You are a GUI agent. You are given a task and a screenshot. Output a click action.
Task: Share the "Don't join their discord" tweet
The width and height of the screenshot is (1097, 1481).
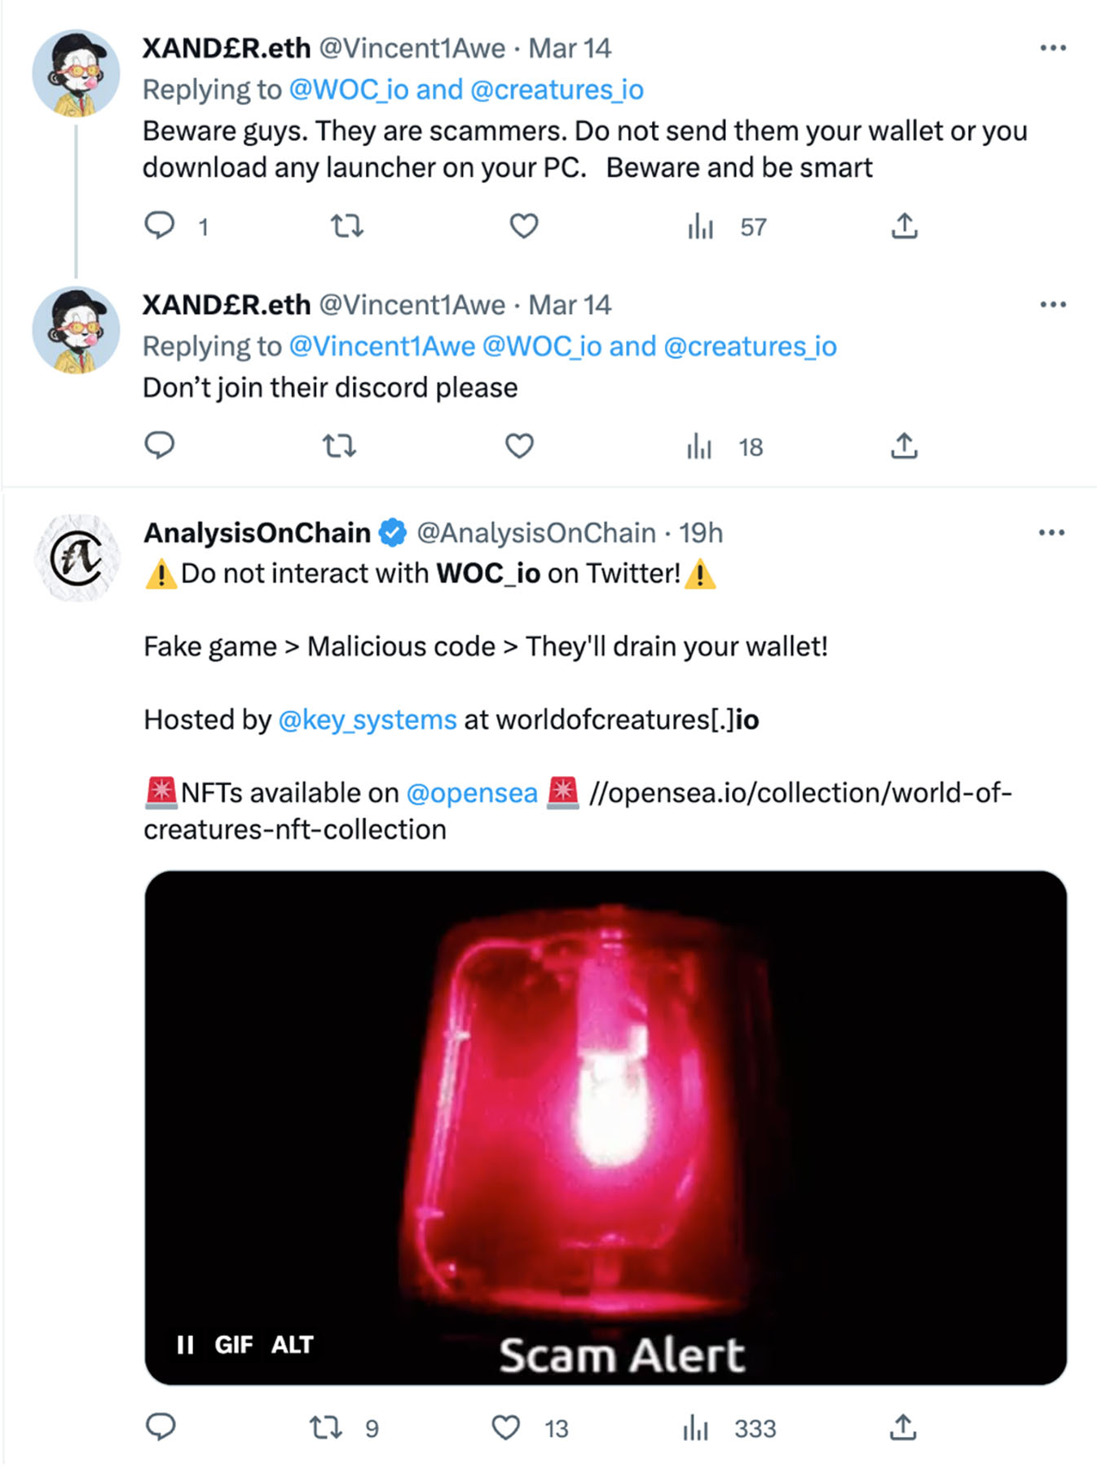coord(904,446)
